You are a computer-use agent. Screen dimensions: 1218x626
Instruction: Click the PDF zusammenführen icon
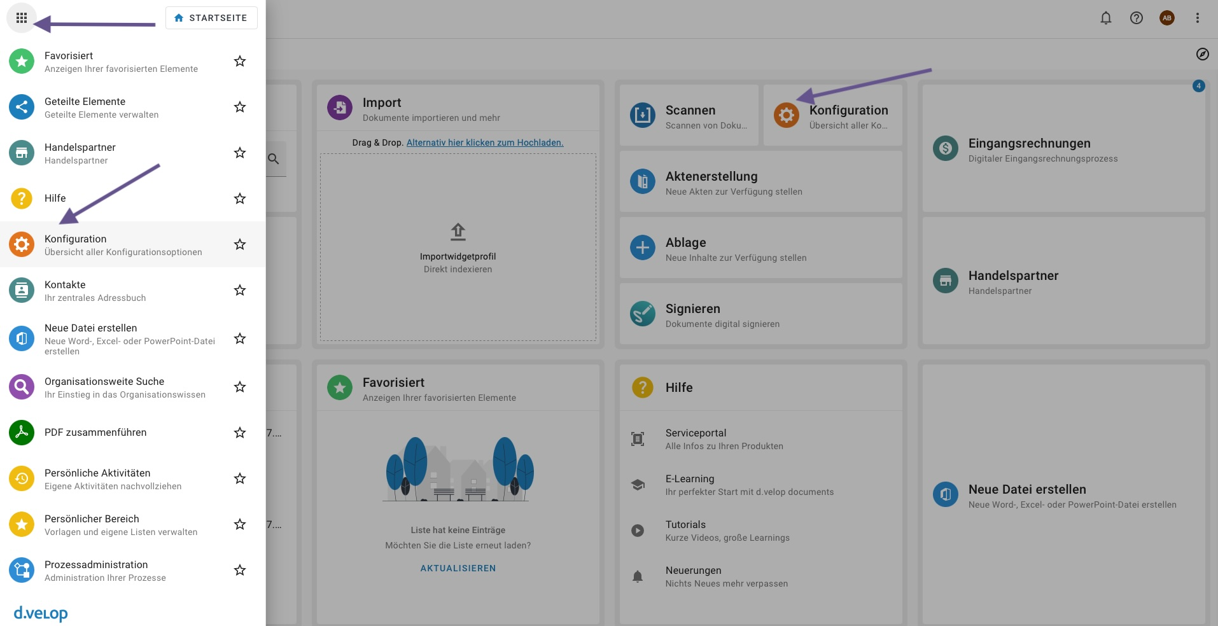pos(22,433)
